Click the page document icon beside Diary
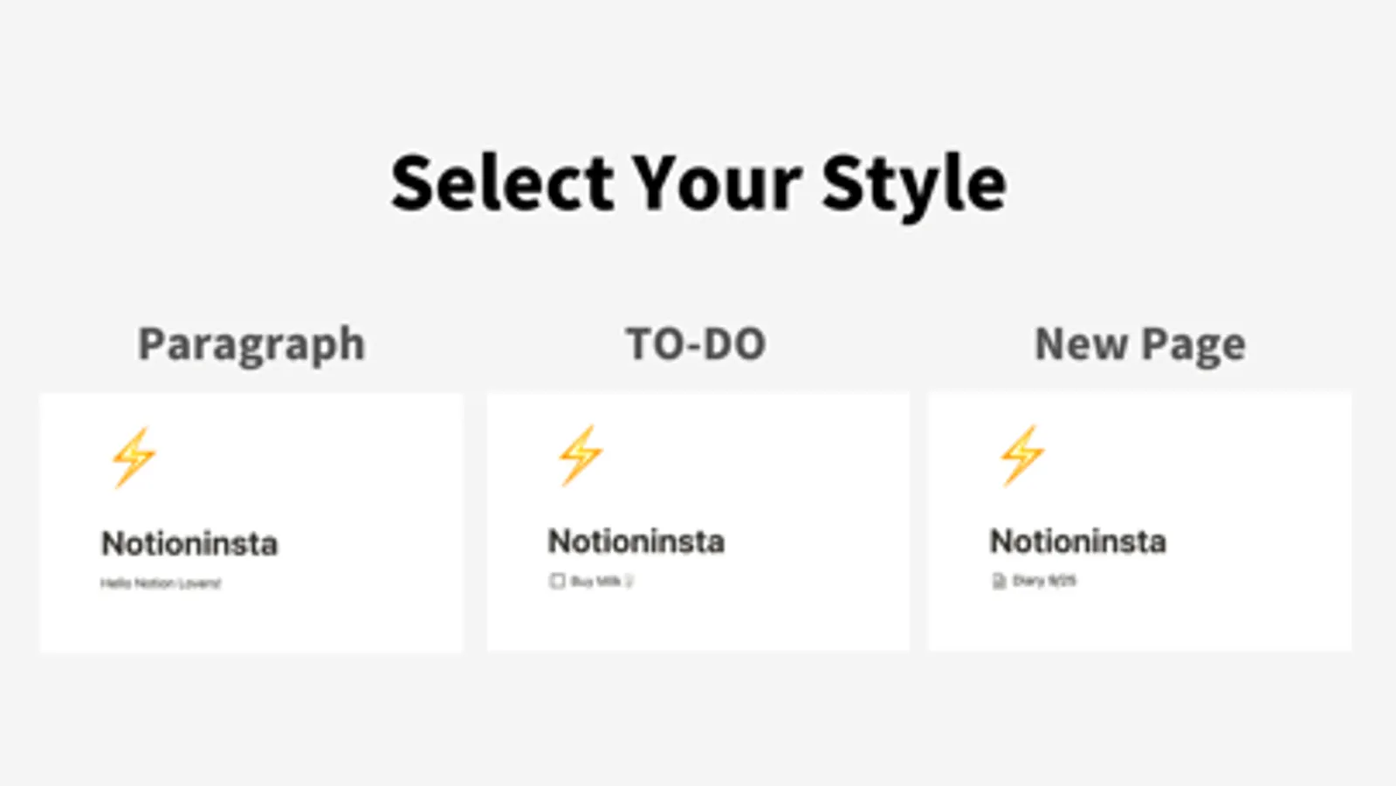The image size is (1396, 786). tap(999, 582)
